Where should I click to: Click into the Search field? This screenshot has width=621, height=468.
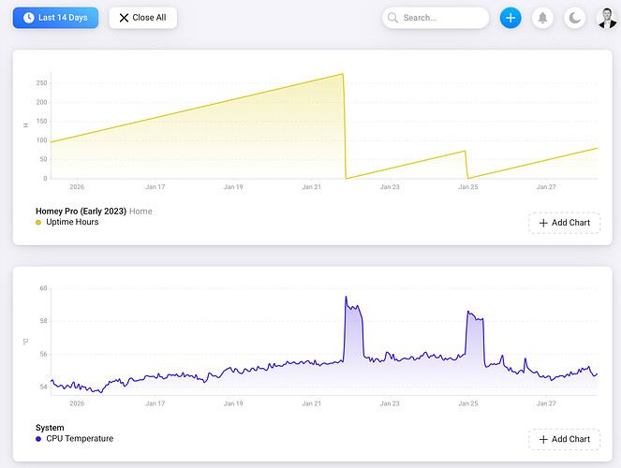(x=436, y=18)
